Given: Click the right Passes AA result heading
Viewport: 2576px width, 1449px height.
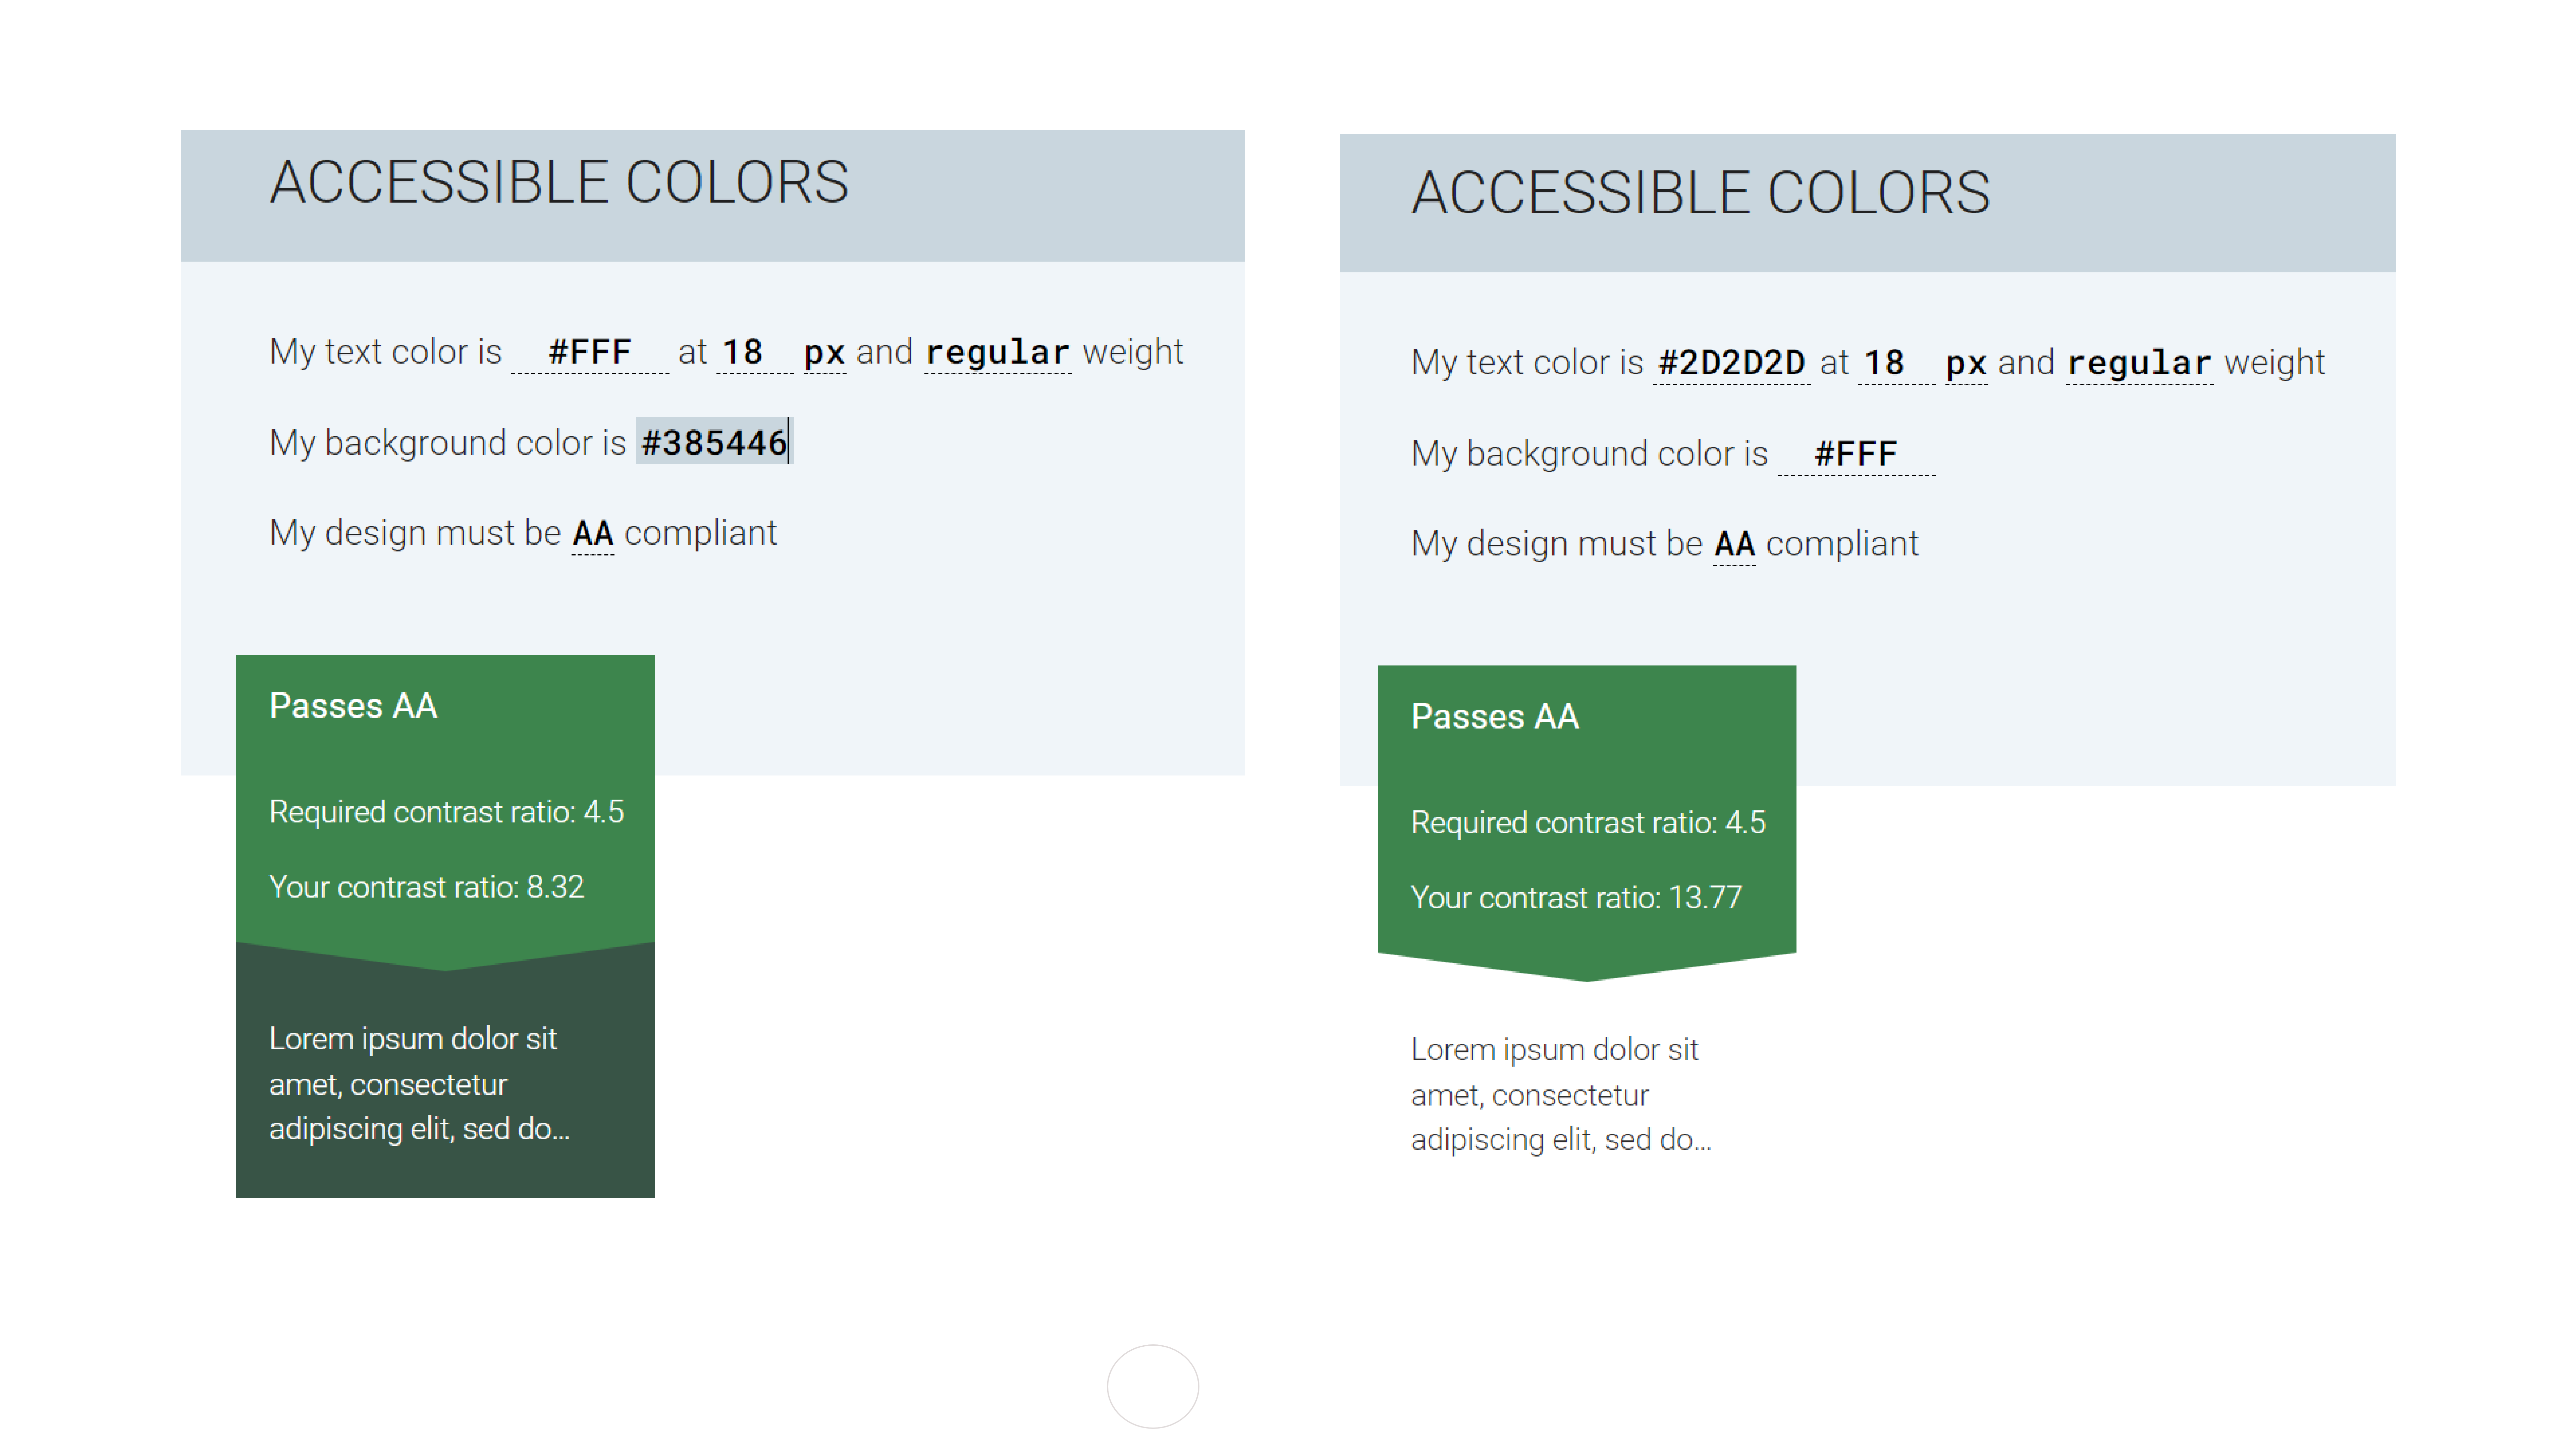Looking at the screenshot, I should [1495, 717].
